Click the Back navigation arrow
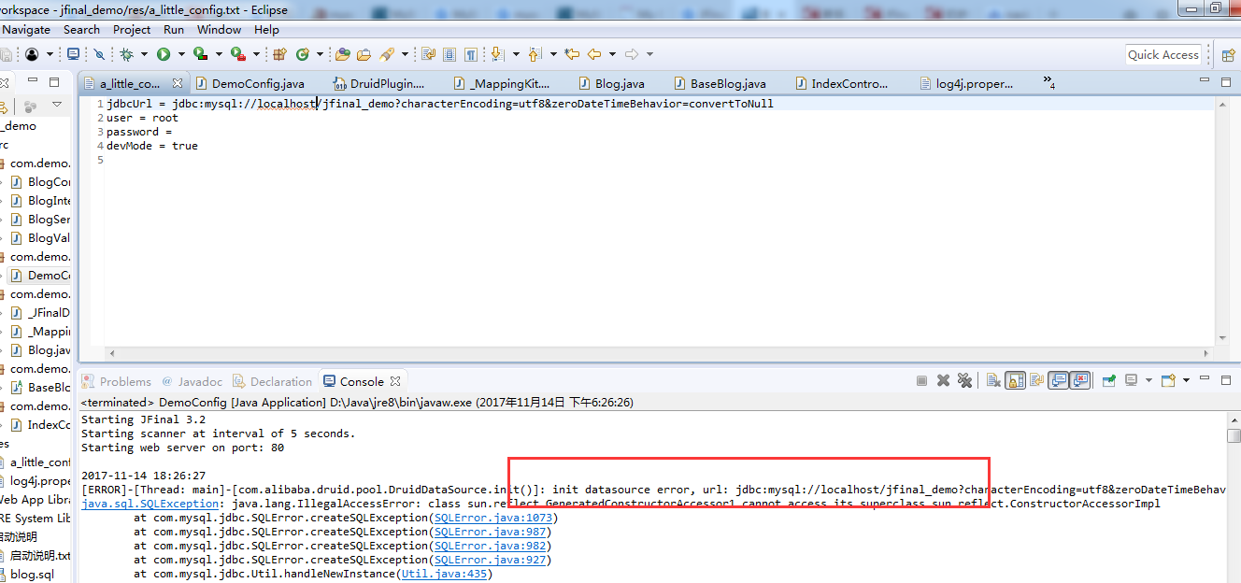Viewport: 1241px width, 583px height. [x=594, y=54]
